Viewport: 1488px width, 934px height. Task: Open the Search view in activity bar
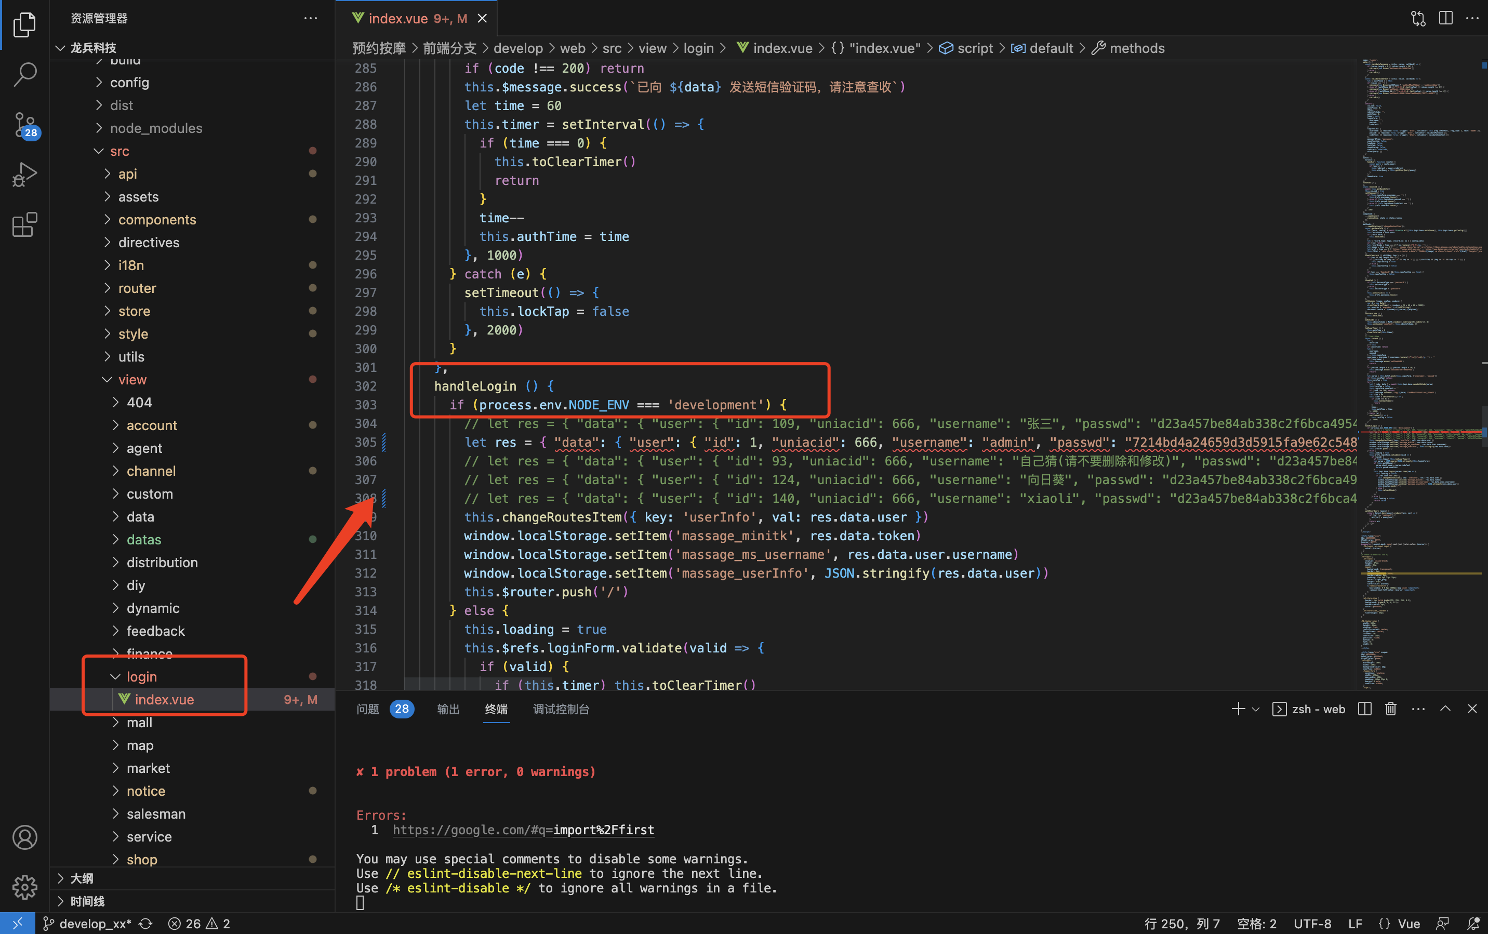click(x=25, y=74)
